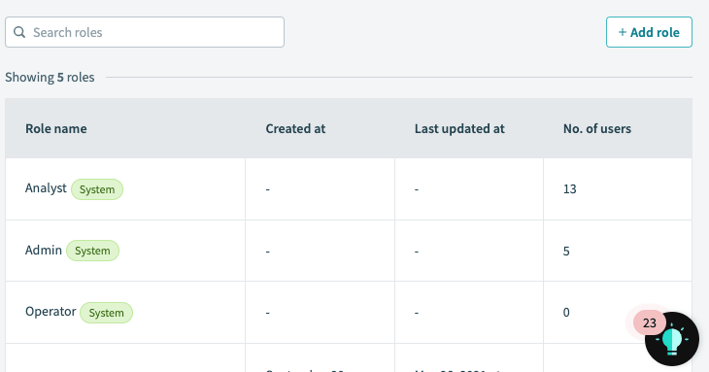Screen dimensions: 709x372
Task: Focus the Search roles input field
Action: (145, 32)
